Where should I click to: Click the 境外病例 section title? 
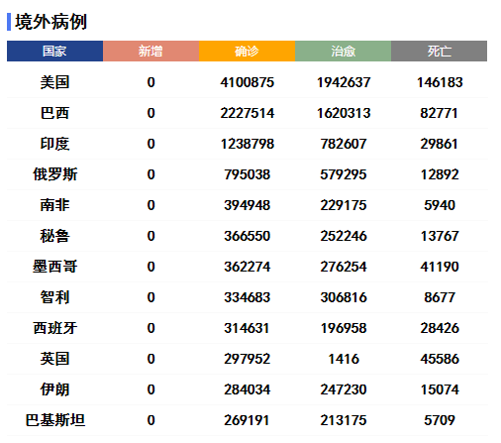click(x=50, y=22)
